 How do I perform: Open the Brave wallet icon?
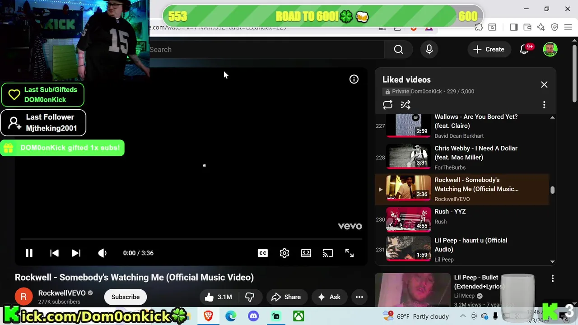(527, 28)
